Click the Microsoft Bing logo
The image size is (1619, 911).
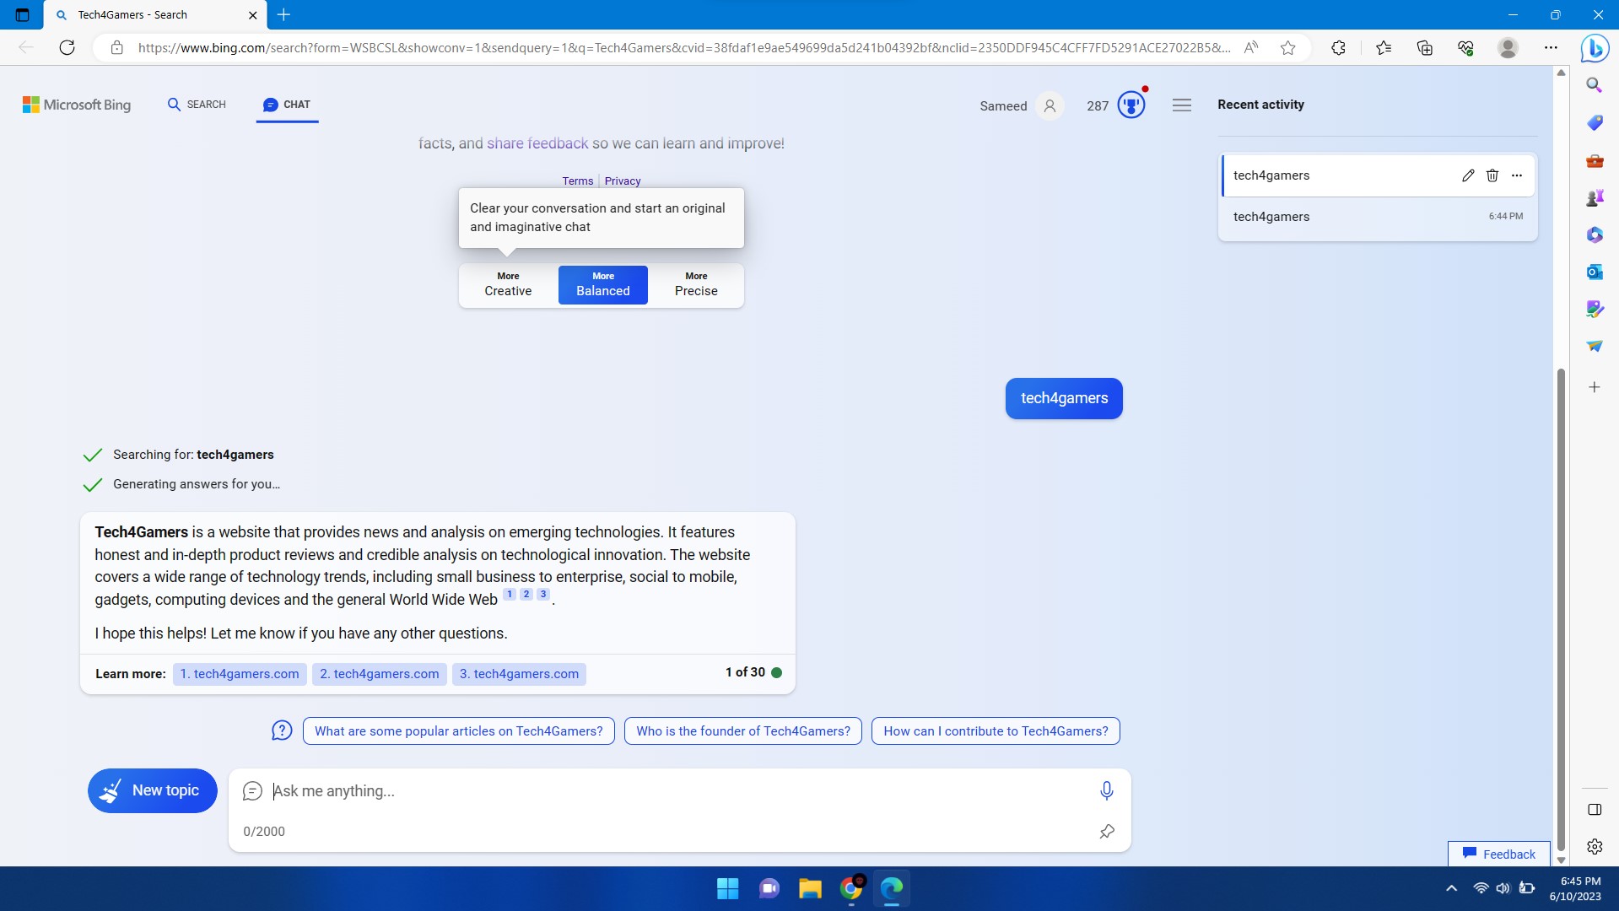pyautogui.click(x=77, y=105)
